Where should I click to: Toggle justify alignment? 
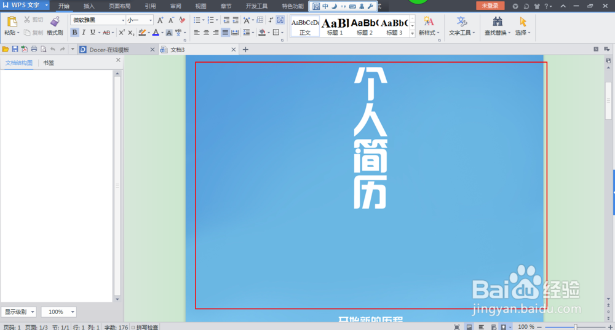[225, 33]
